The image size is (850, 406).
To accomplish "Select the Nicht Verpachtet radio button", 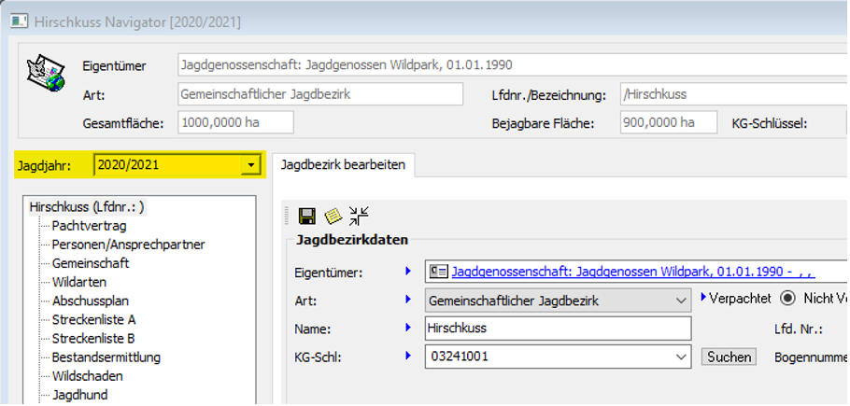I will pyautogui.click(x=786, y=300).
